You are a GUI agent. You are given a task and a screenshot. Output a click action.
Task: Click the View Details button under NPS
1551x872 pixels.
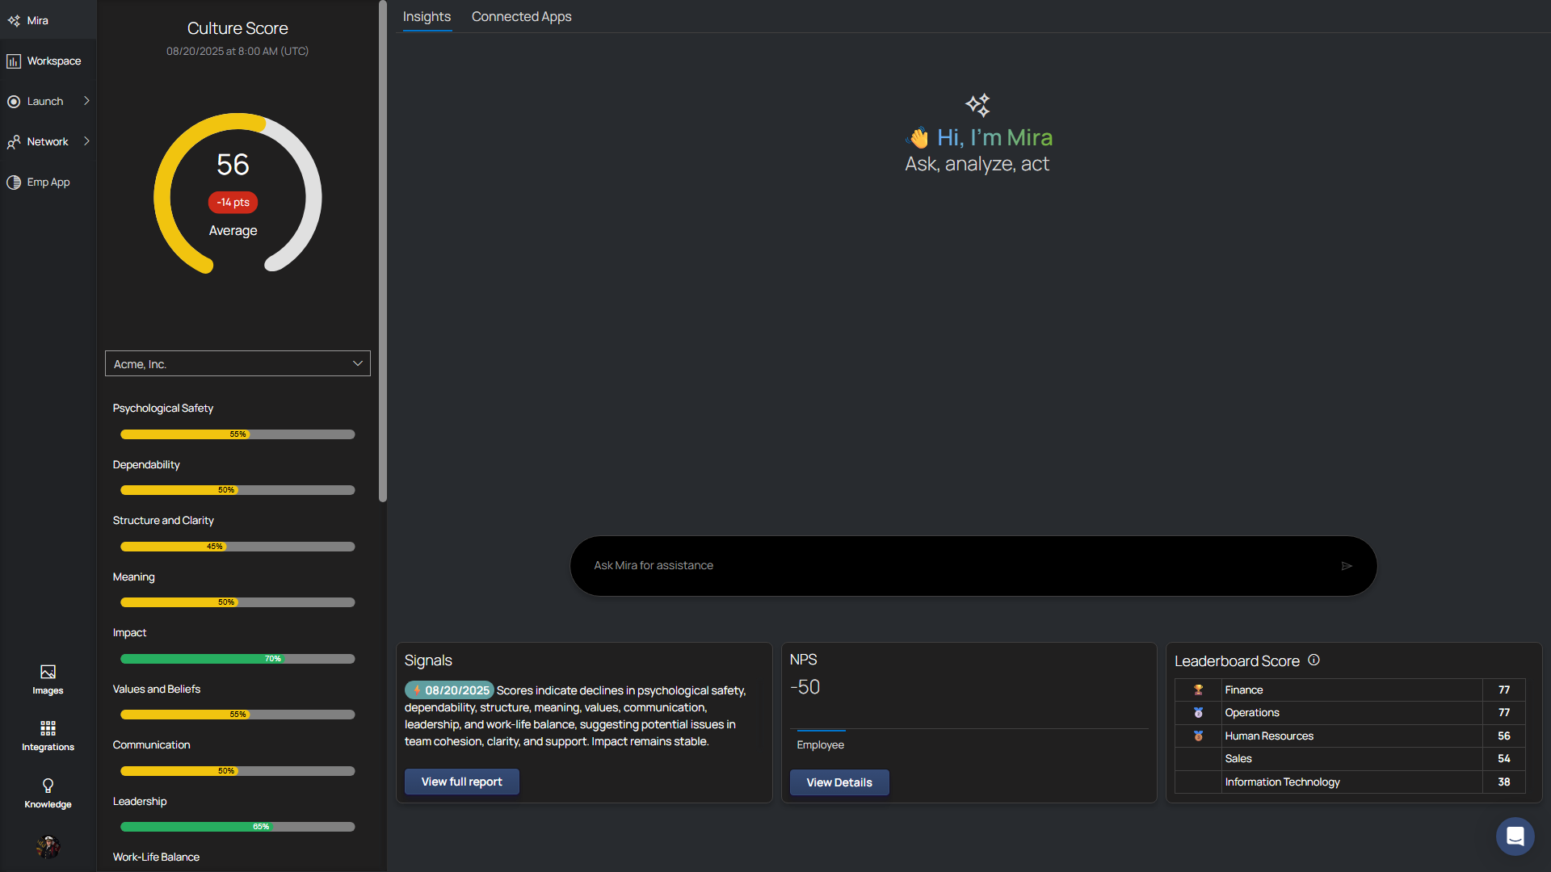point(839,782)
